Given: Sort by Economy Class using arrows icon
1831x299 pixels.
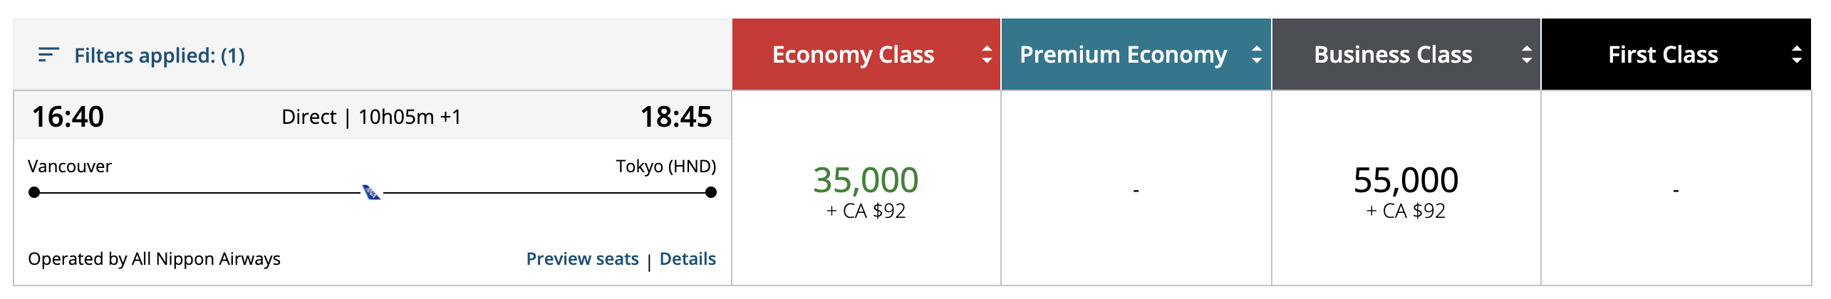Looking at the screenshot, I should (x=986, y=55).
